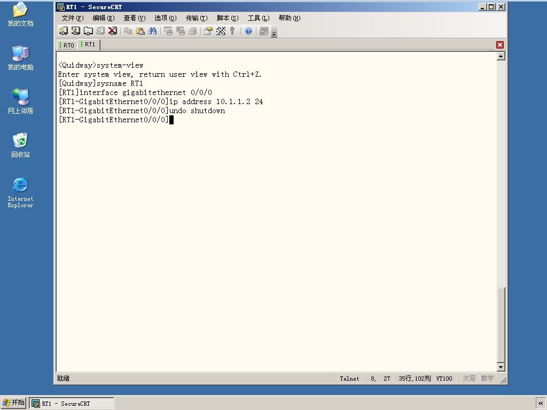The height and width of the screenshot is (410, 547).
Task: Maximize the SecureCRT window
Action: click(x=491, y=6)
